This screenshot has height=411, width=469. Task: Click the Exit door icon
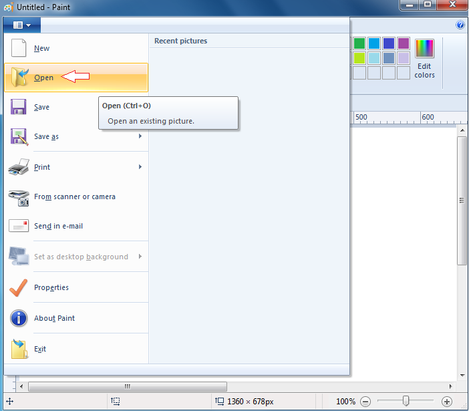click(19, 349)
